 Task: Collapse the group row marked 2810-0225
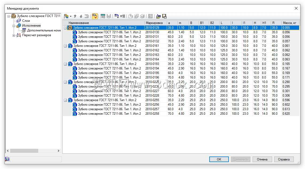(65, 82)
